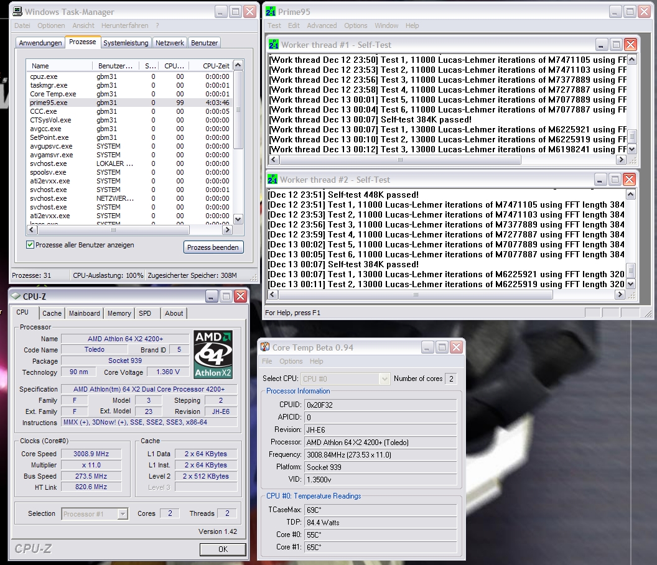Image resolution: width=657 pixels, height=565 pixels.
Task: Click the Task-Manager title bar icon
Action: [x=17, y=11]
